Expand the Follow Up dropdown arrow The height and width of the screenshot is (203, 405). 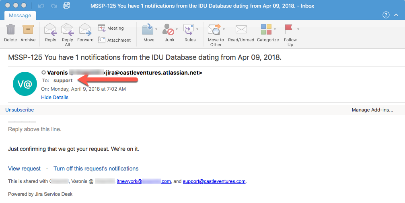(298, 29)
